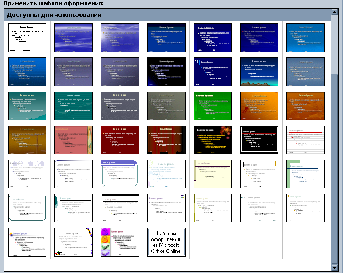
Task: Pick the white template with red horizontal lines
Action: click(x=306, y=140)
